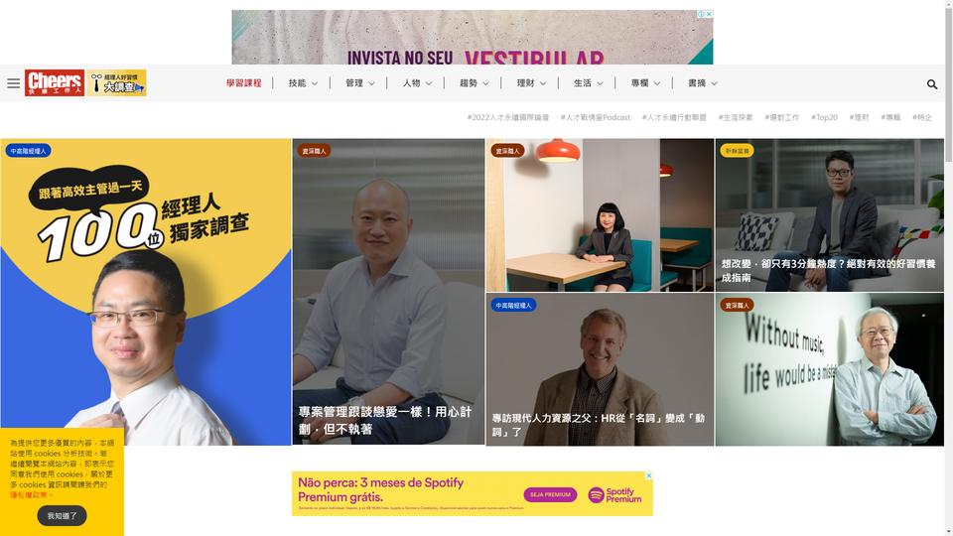Click the 經理人好習慣大調查 banner icon
Screen dimensions: 953x536
117,82
